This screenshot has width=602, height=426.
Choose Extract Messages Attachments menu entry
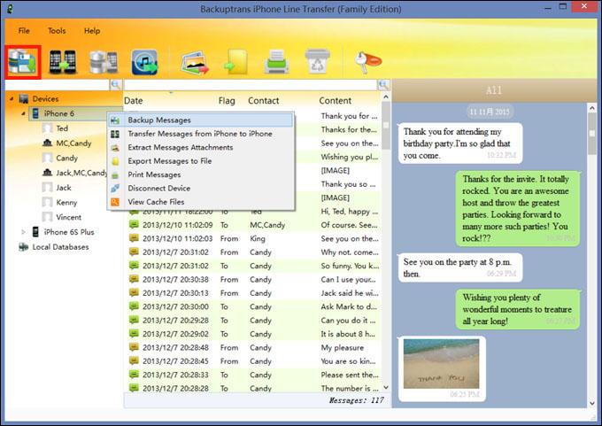pos(200,147)
